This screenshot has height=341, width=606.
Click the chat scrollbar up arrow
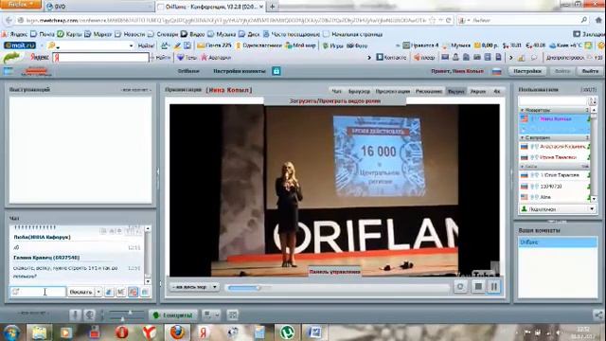[148, 229]
